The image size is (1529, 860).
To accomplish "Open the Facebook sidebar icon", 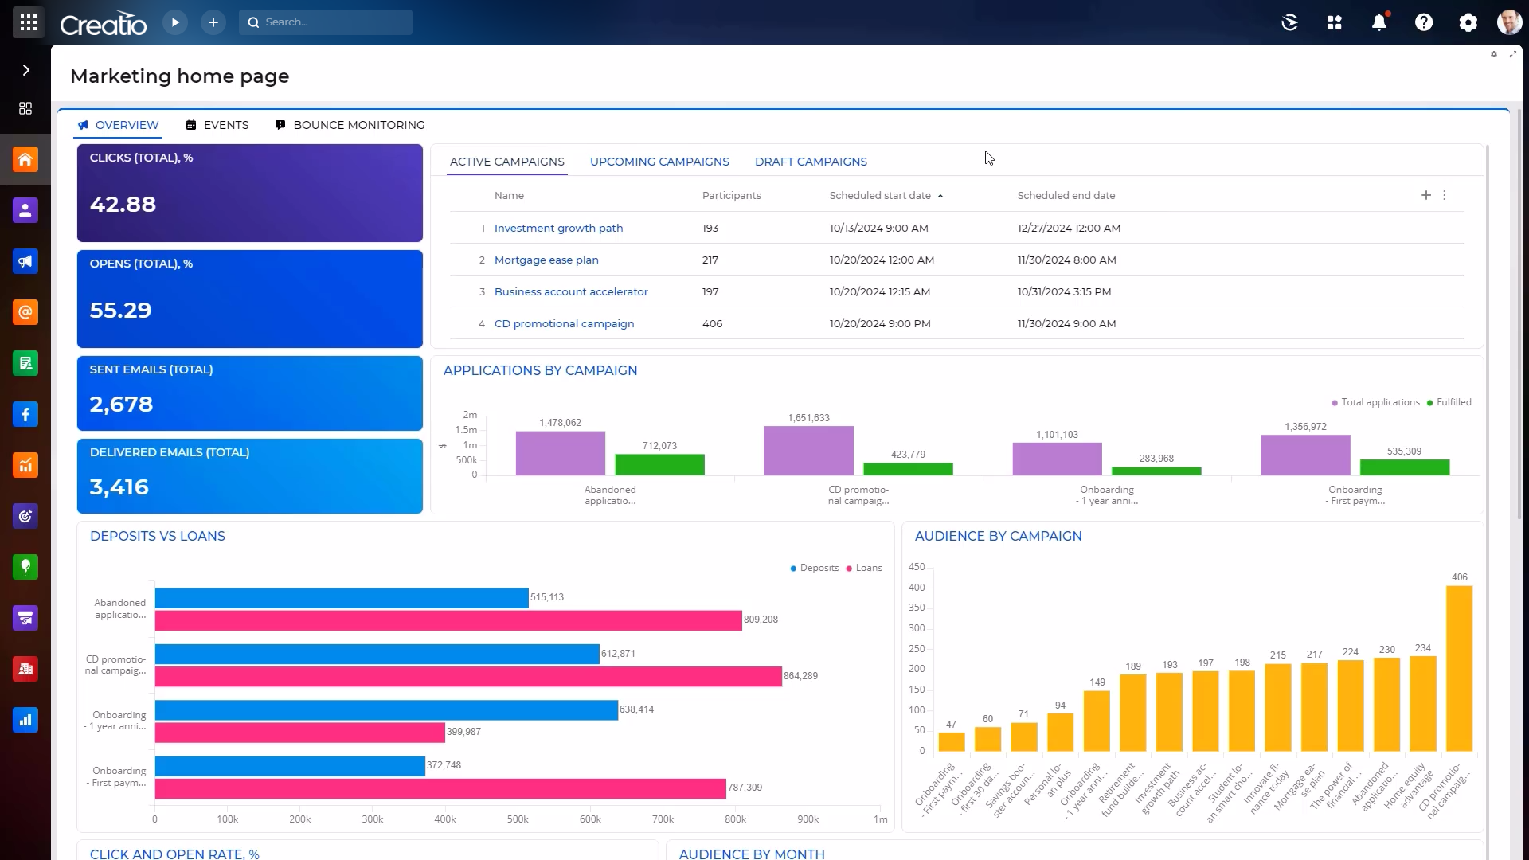I will tap(25, 414).
